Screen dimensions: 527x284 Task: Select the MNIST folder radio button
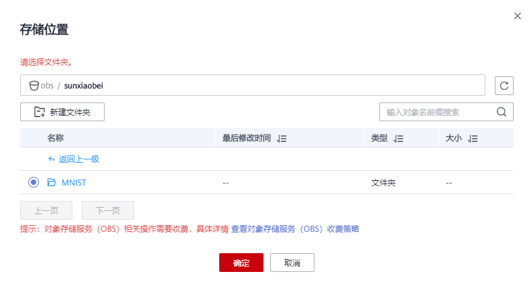pos(34,182)
